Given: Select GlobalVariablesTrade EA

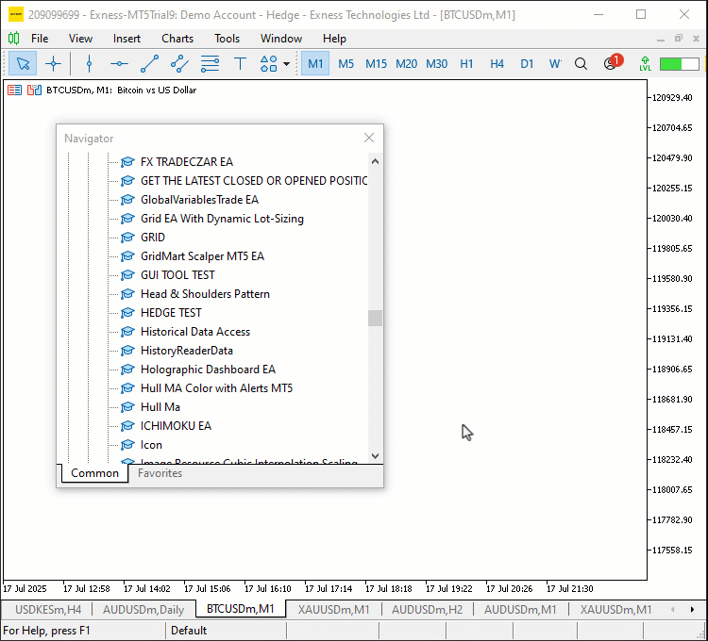Looking at the screenshot, I should tap(199, 200).
